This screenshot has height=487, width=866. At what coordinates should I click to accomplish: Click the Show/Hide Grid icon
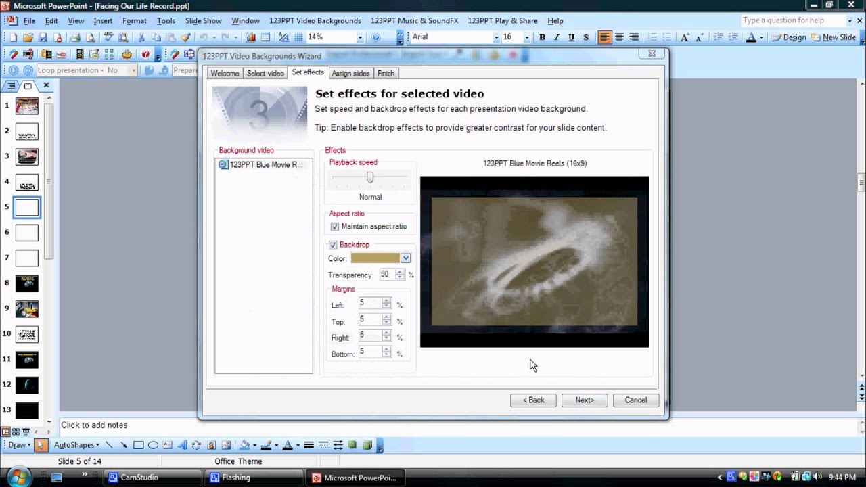click(x=298, y=38)
